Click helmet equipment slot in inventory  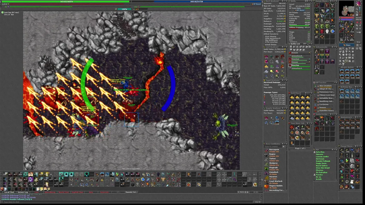[x=346, y=23]
